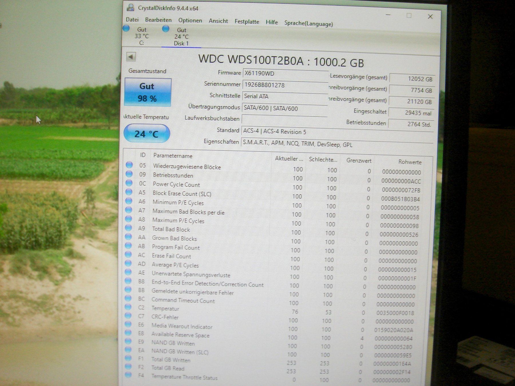Screen dimensions: 515x386
Task: Open the Sprache(Language) menu
Action: click(x=308, y=23)
